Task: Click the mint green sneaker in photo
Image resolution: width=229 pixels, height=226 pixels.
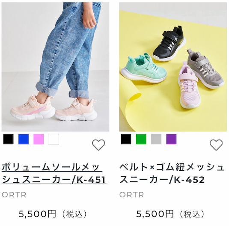Action: click(144, 68)
